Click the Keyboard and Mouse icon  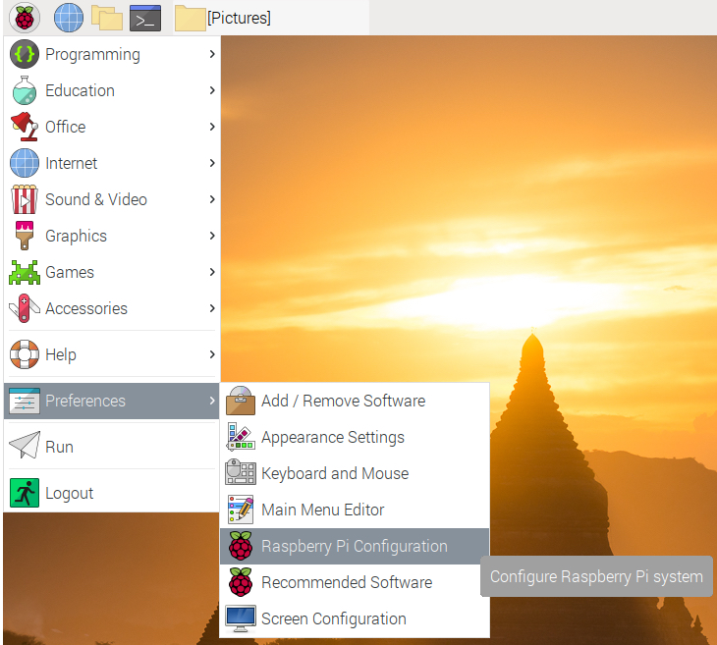(x=241, y=473)
